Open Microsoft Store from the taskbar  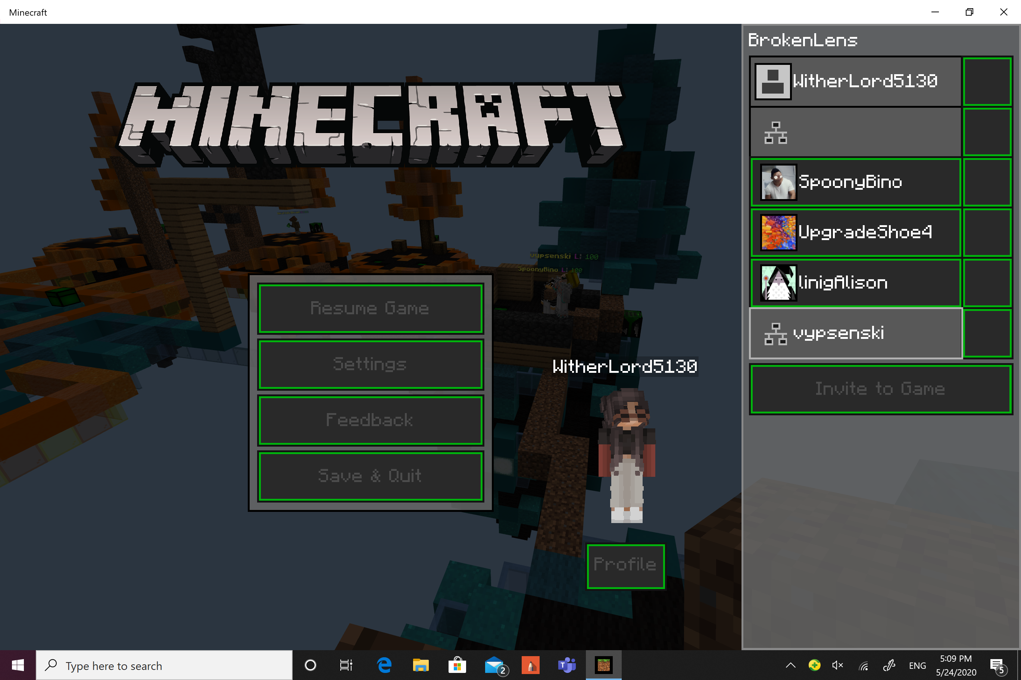pos(457,665)
